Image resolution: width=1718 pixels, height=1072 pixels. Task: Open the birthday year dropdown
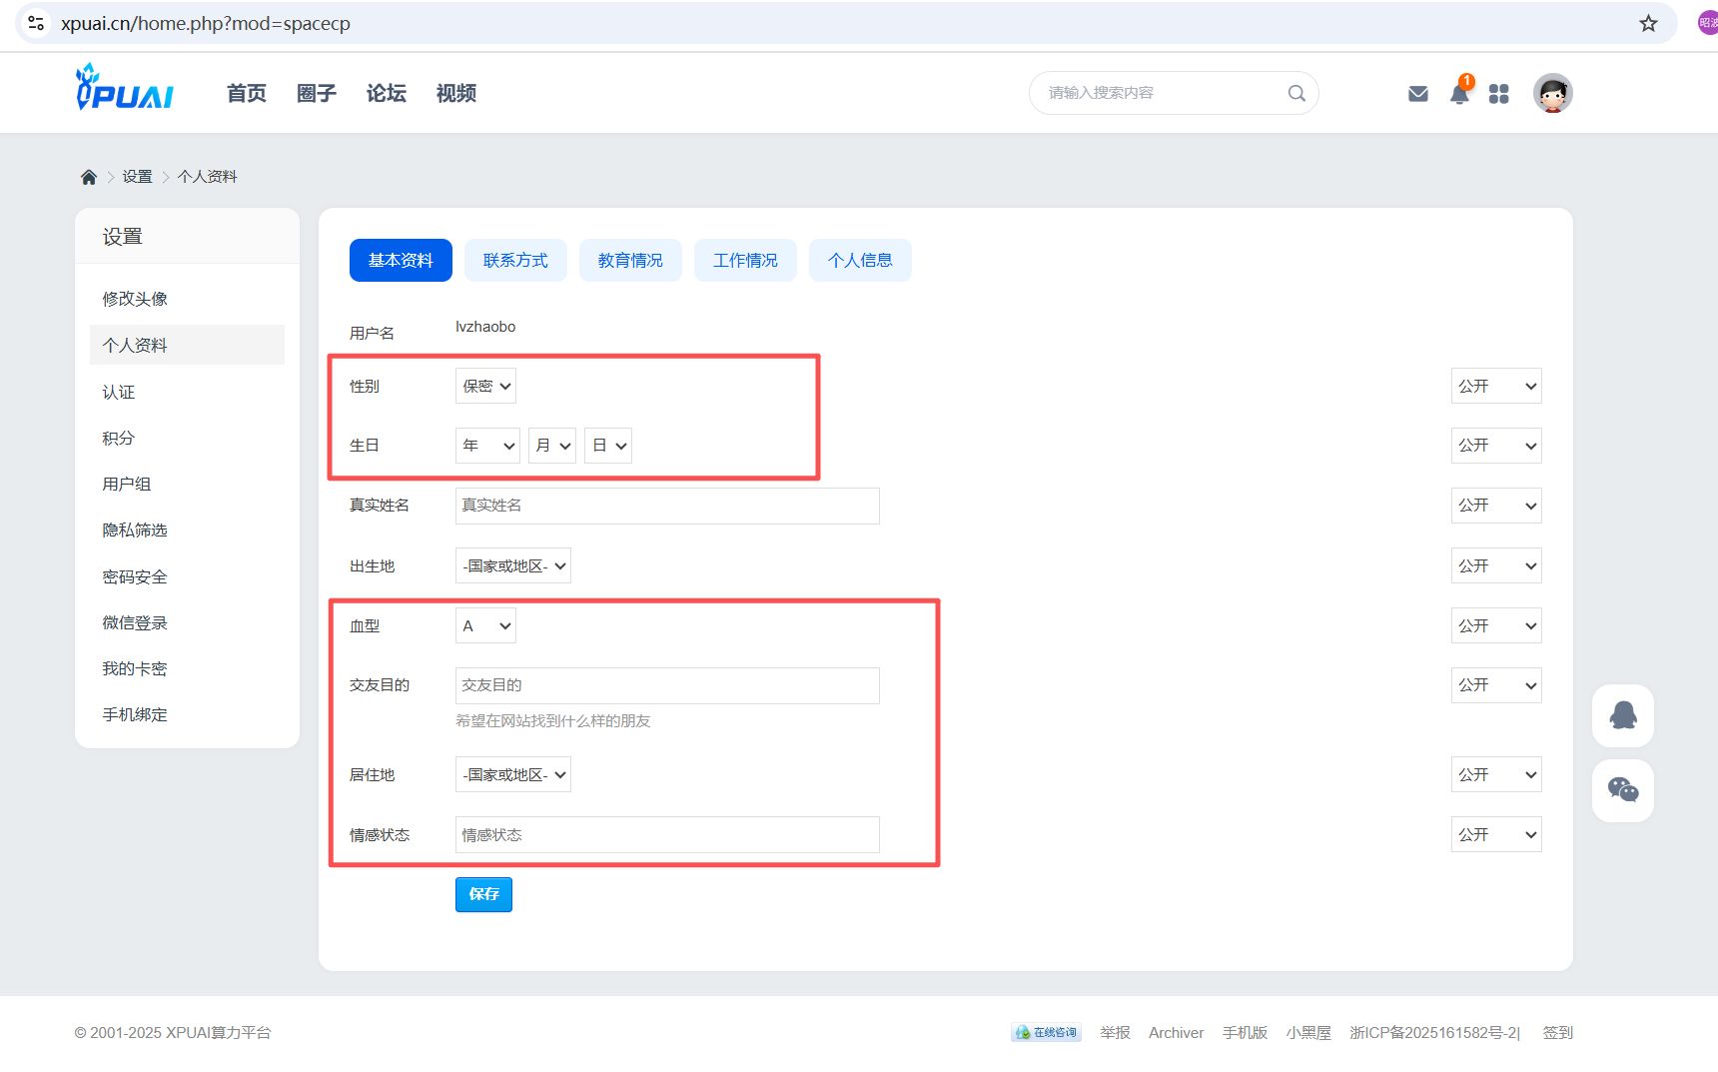[486, 446]
